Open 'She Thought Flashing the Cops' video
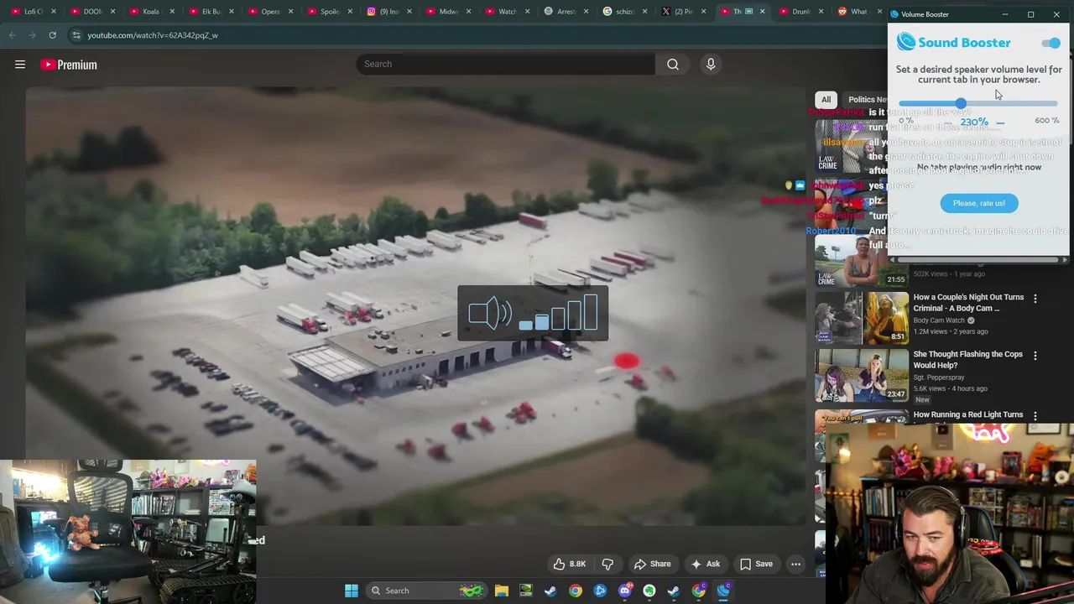 click(967, 359)
